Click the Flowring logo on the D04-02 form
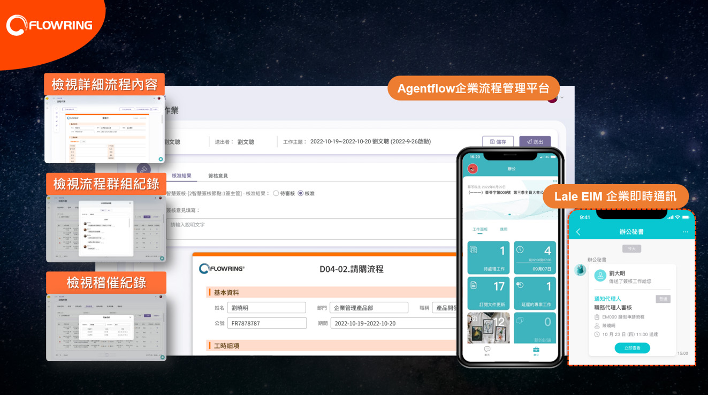Screen dimensions: 708x395 222,269
